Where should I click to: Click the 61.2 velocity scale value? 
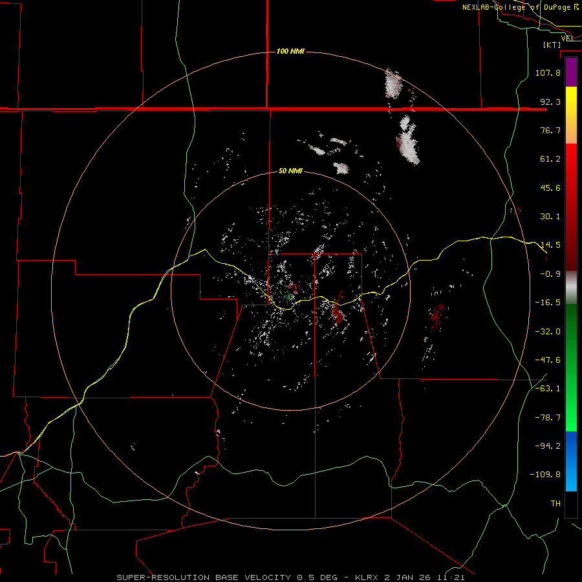pos(550,159)
